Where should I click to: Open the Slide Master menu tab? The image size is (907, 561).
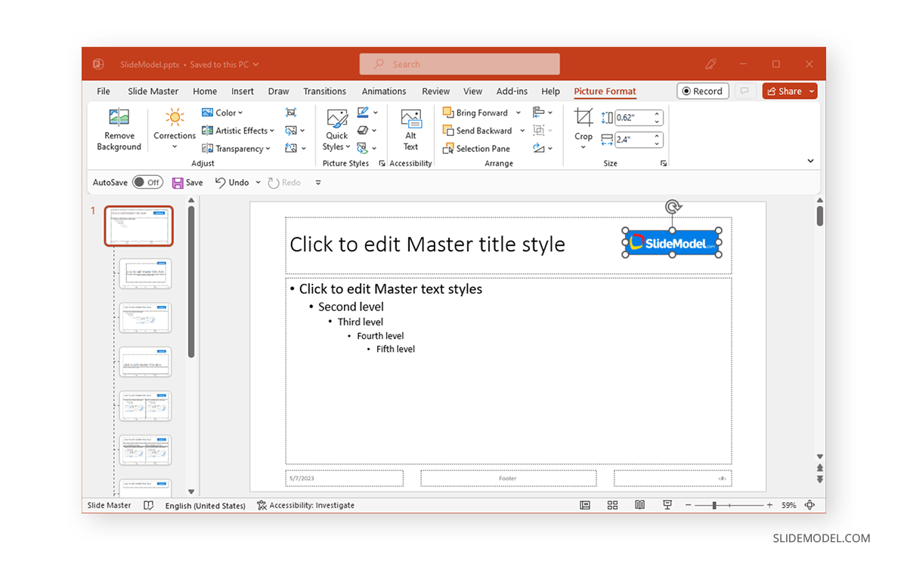(x=153, y=91)
